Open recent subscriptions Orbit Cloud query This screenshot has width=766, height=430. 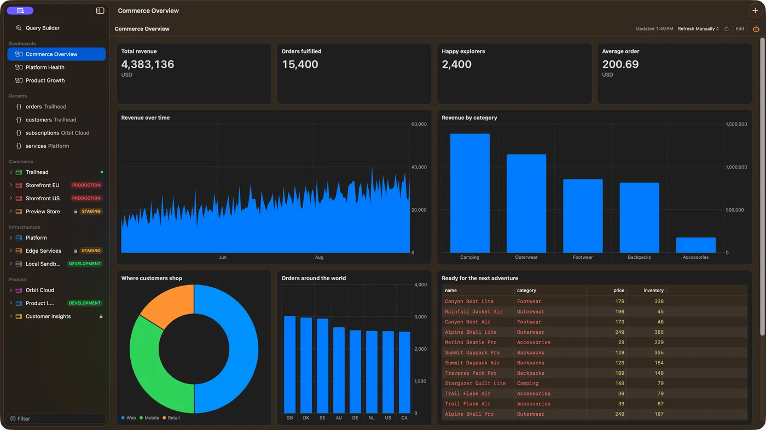[56, 133]
